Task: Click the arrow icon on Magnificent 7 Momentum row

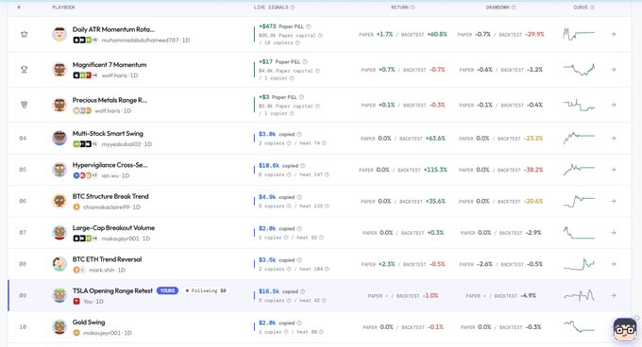Action: point(614,70)
